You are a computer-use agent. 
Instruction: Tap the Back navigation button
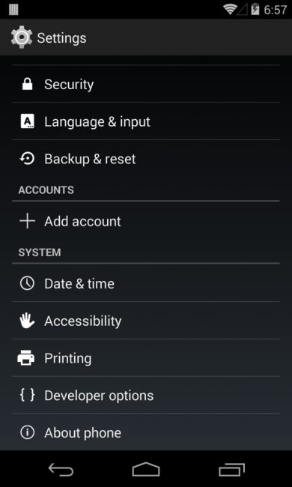coord(61,469)
